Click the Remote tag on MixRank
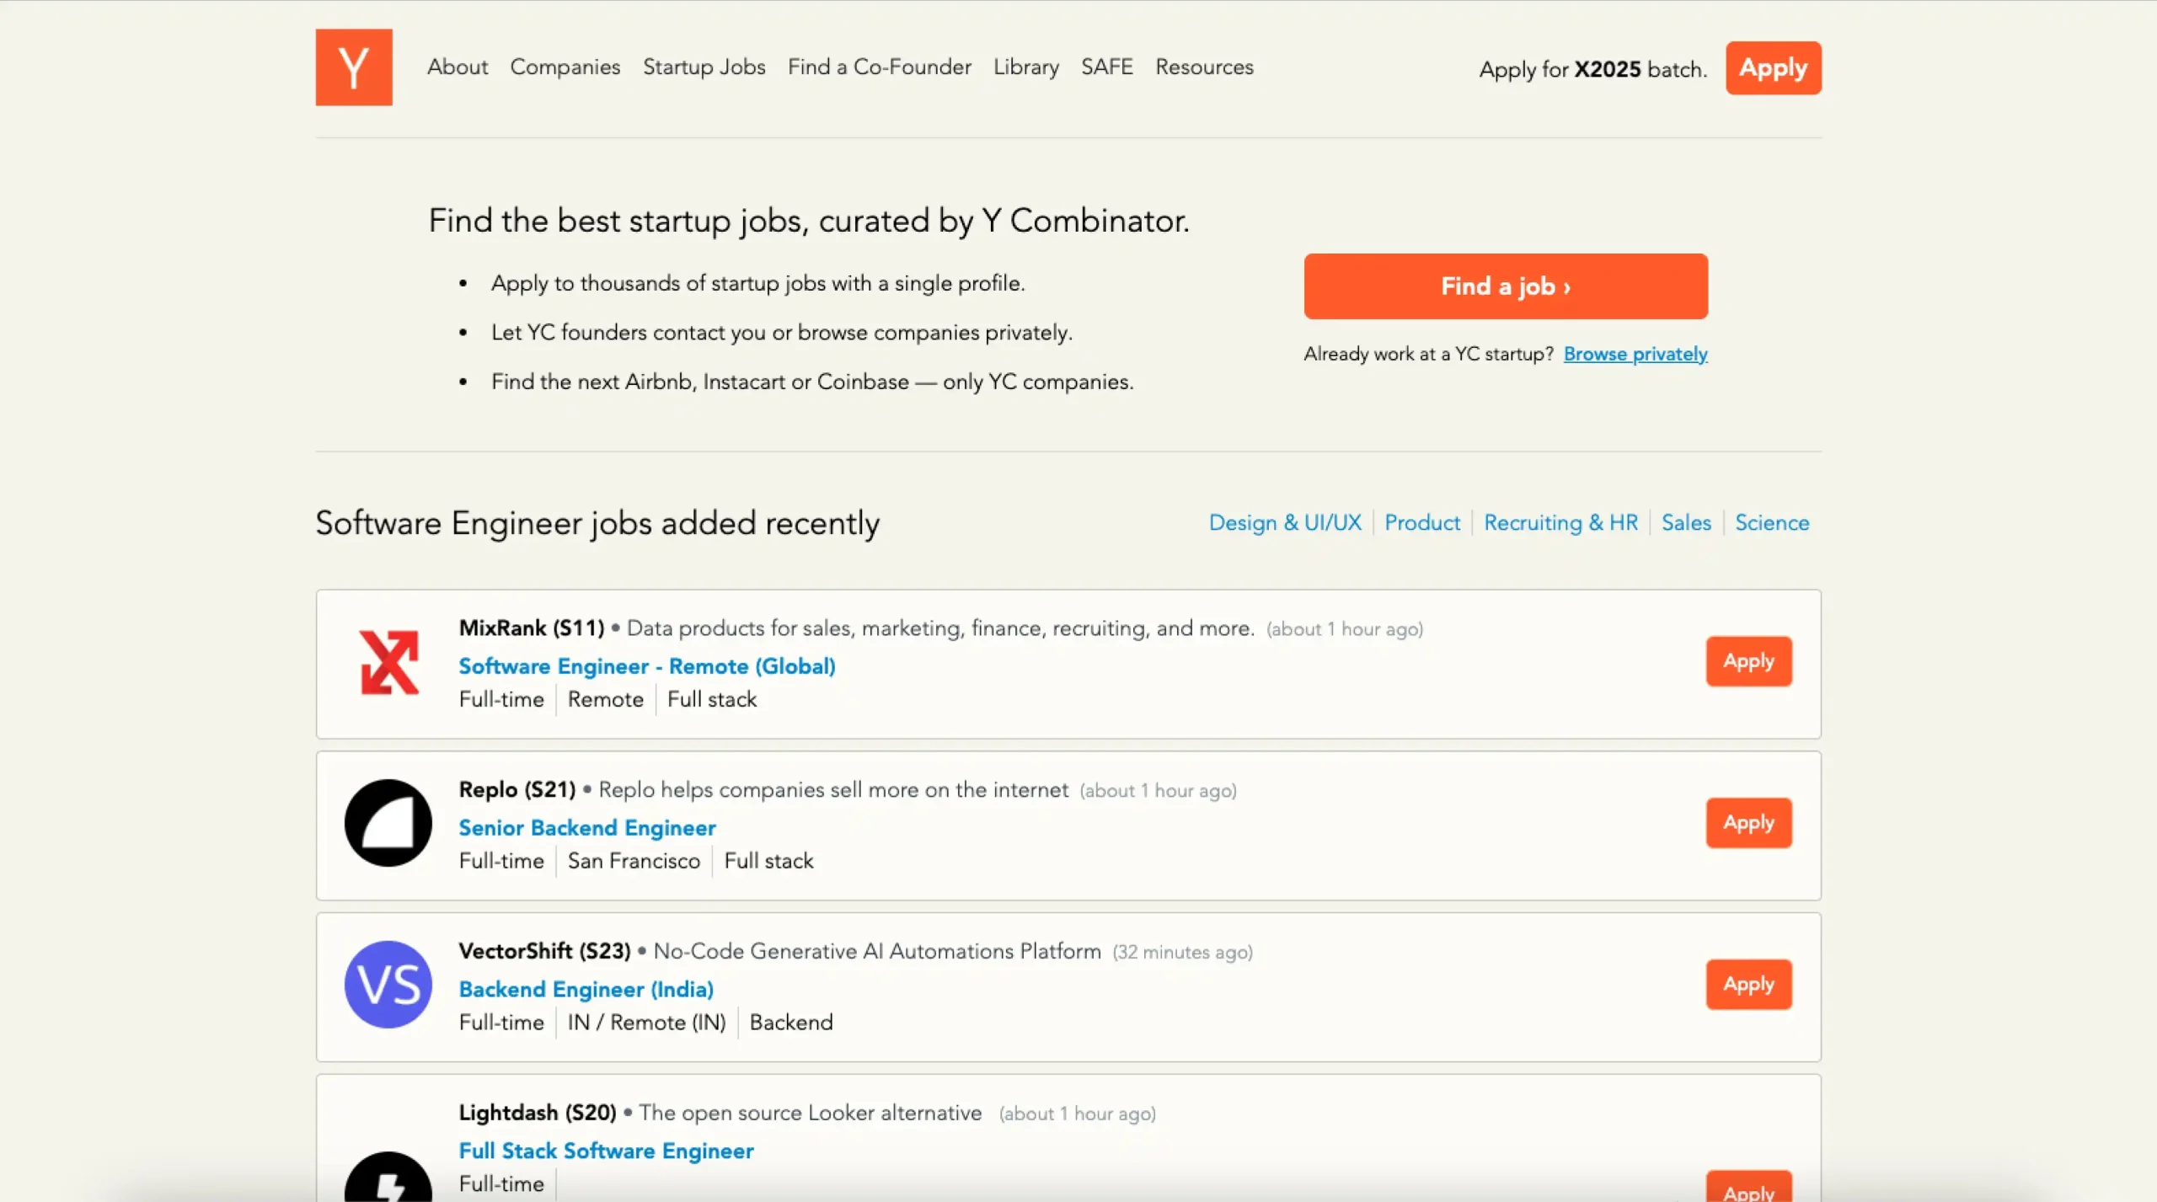This screenshot has height=1202, width=2157. pos(606,699)
